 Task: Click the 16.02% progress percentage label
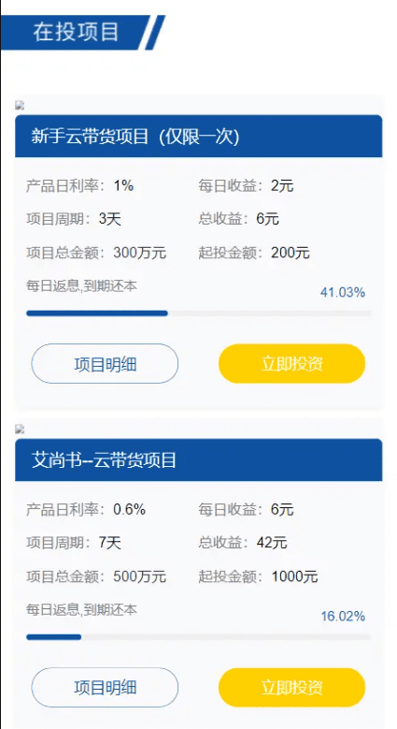point(343,617)
